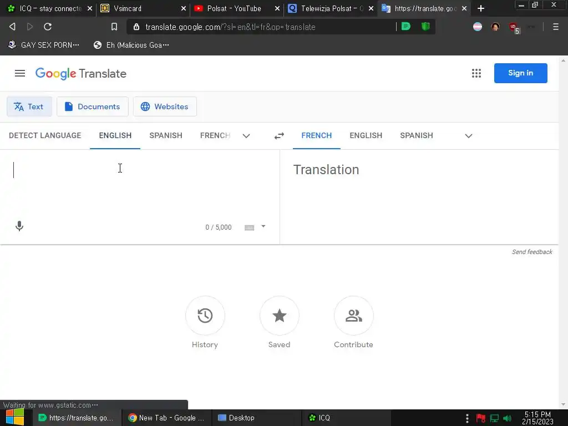Open the Eh (Malicious Goa… bookmark
Viewport: 568px width, 426px height.
point(131,45)
